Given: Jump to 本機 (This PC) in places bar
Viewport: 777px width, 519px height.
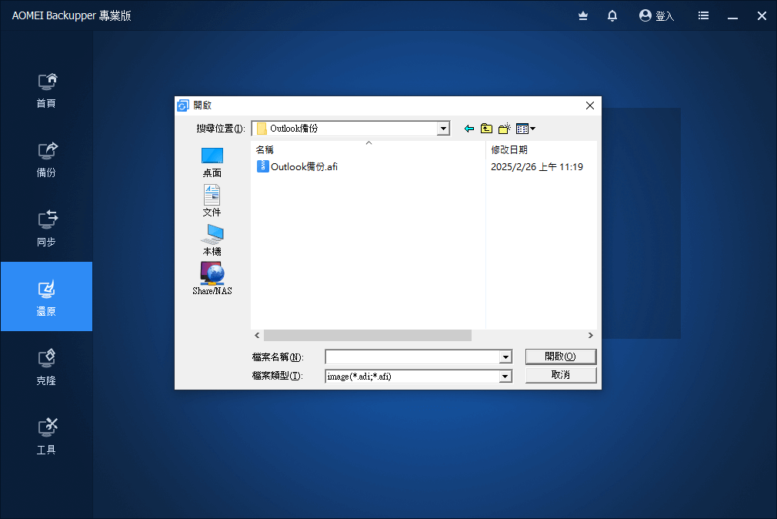Looking at the screenshot, I should click(212, 240).
